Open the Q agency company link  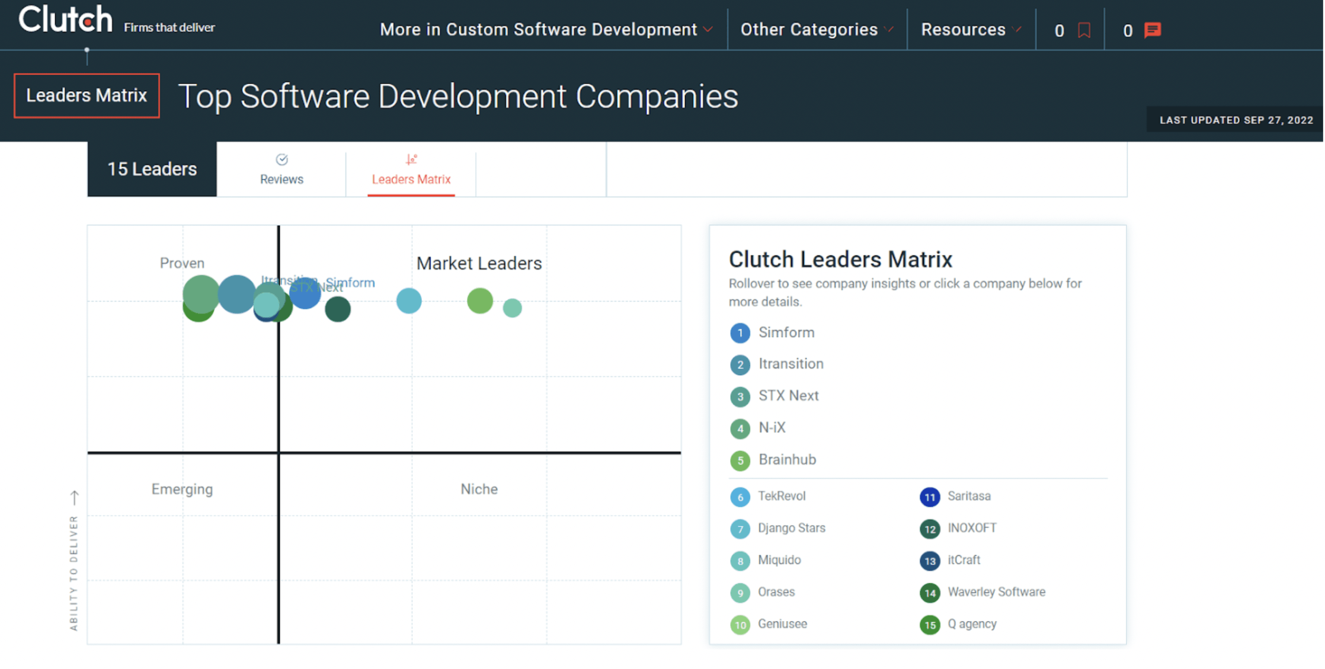[x=972, y=624]
